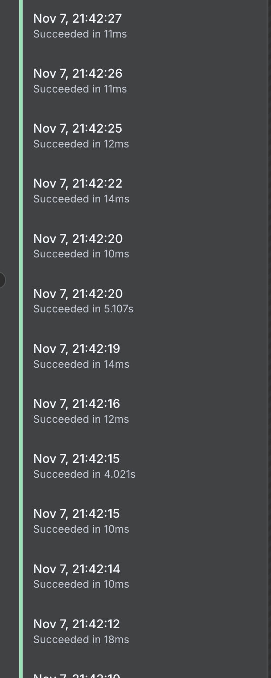Click the vertical scrollbar on the right edge
This screenshot has height=678, width=271.
click(268, 339)
